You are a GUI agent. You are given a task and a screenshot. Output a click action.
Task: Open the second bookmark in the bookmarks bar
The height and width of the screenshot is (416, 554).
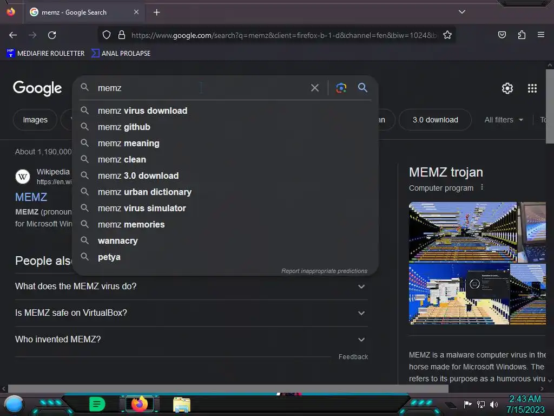tap(121, 54)
